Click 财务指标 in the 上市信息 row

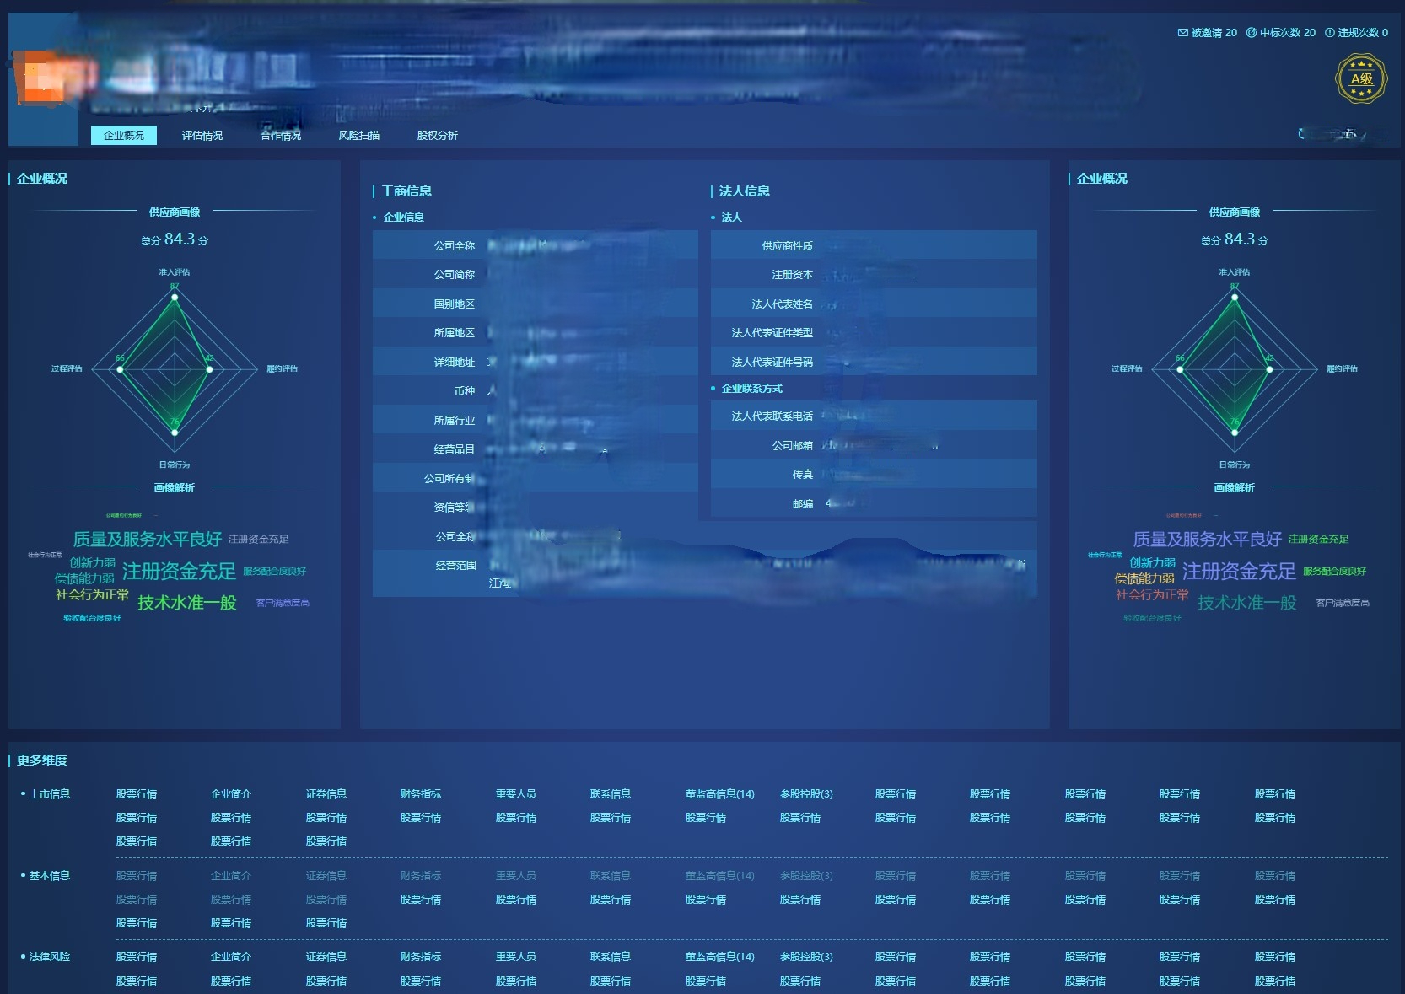[x=421, y=794]
